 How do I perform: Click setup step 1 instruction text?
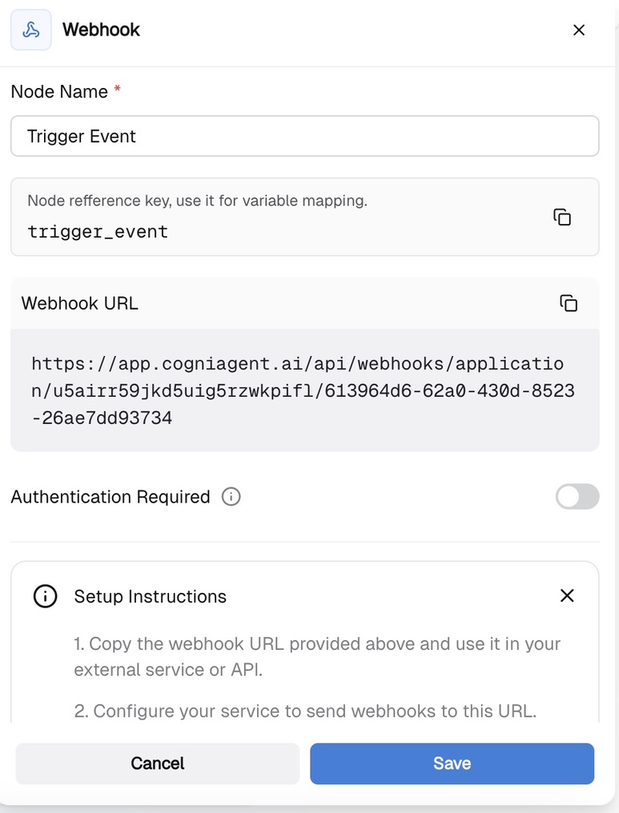317,656
